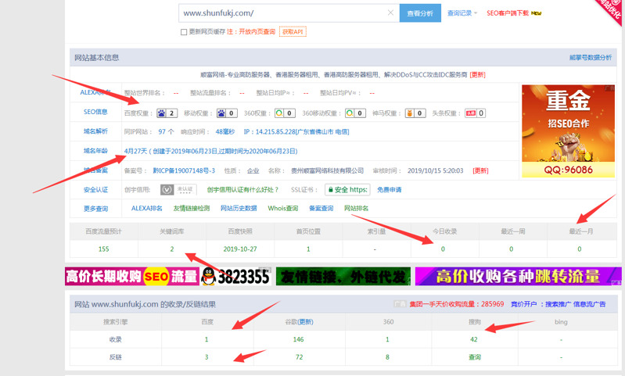Screen dimensions: 625x376
Task: Open the ALEXA排名 query link
Action: [x=147, y=208]
